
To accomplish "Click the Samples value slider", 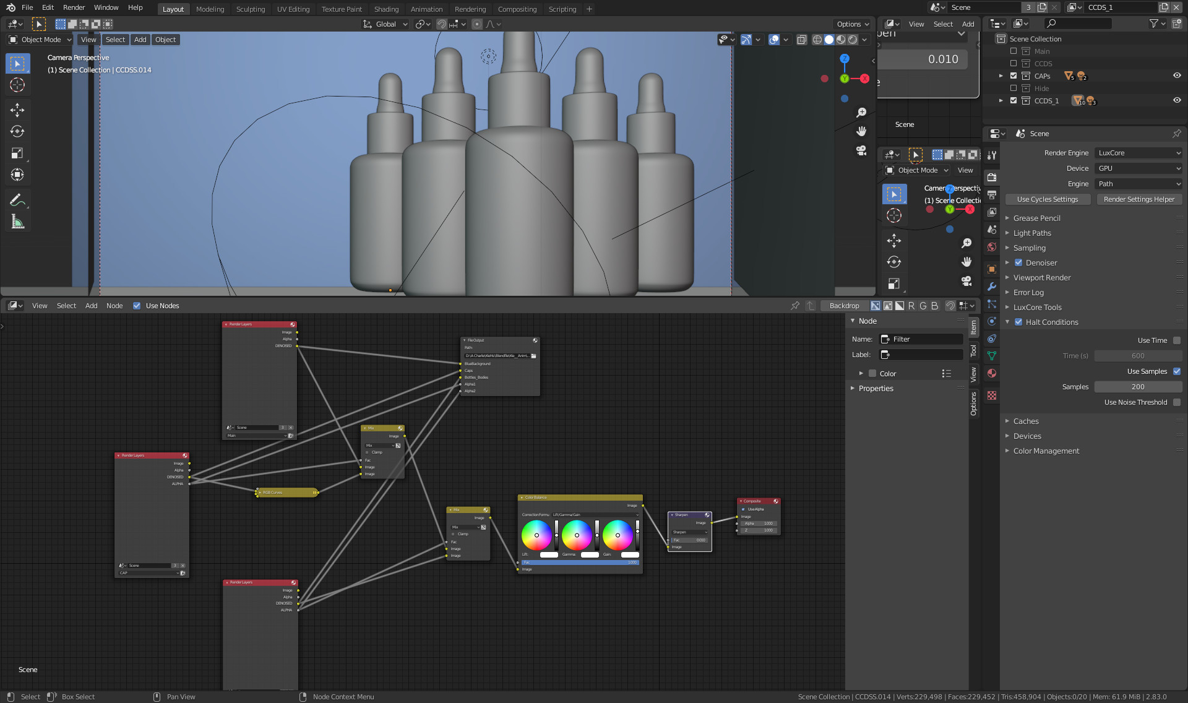I will [x=1137, y=387].
